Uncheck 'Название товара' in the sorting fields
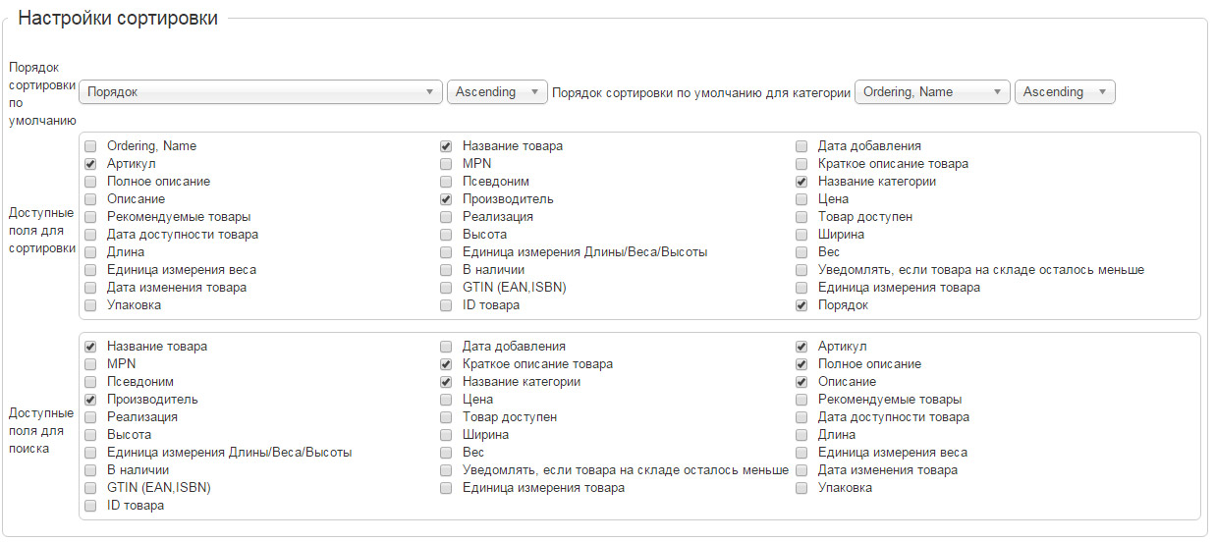 point(446,146)
